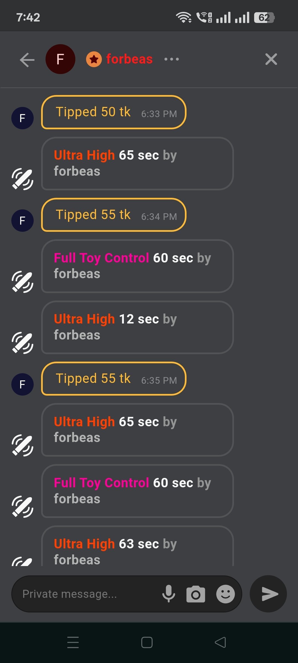Open the three-dots options menu beside forbeas
The width and height of the screenshot is (298, 663).
point(171,59)
